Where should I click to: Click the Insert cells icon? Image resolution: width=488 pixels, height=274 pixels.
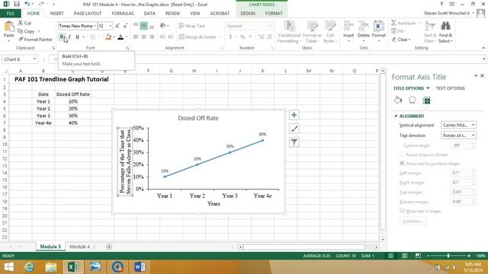tap(348, 25)
